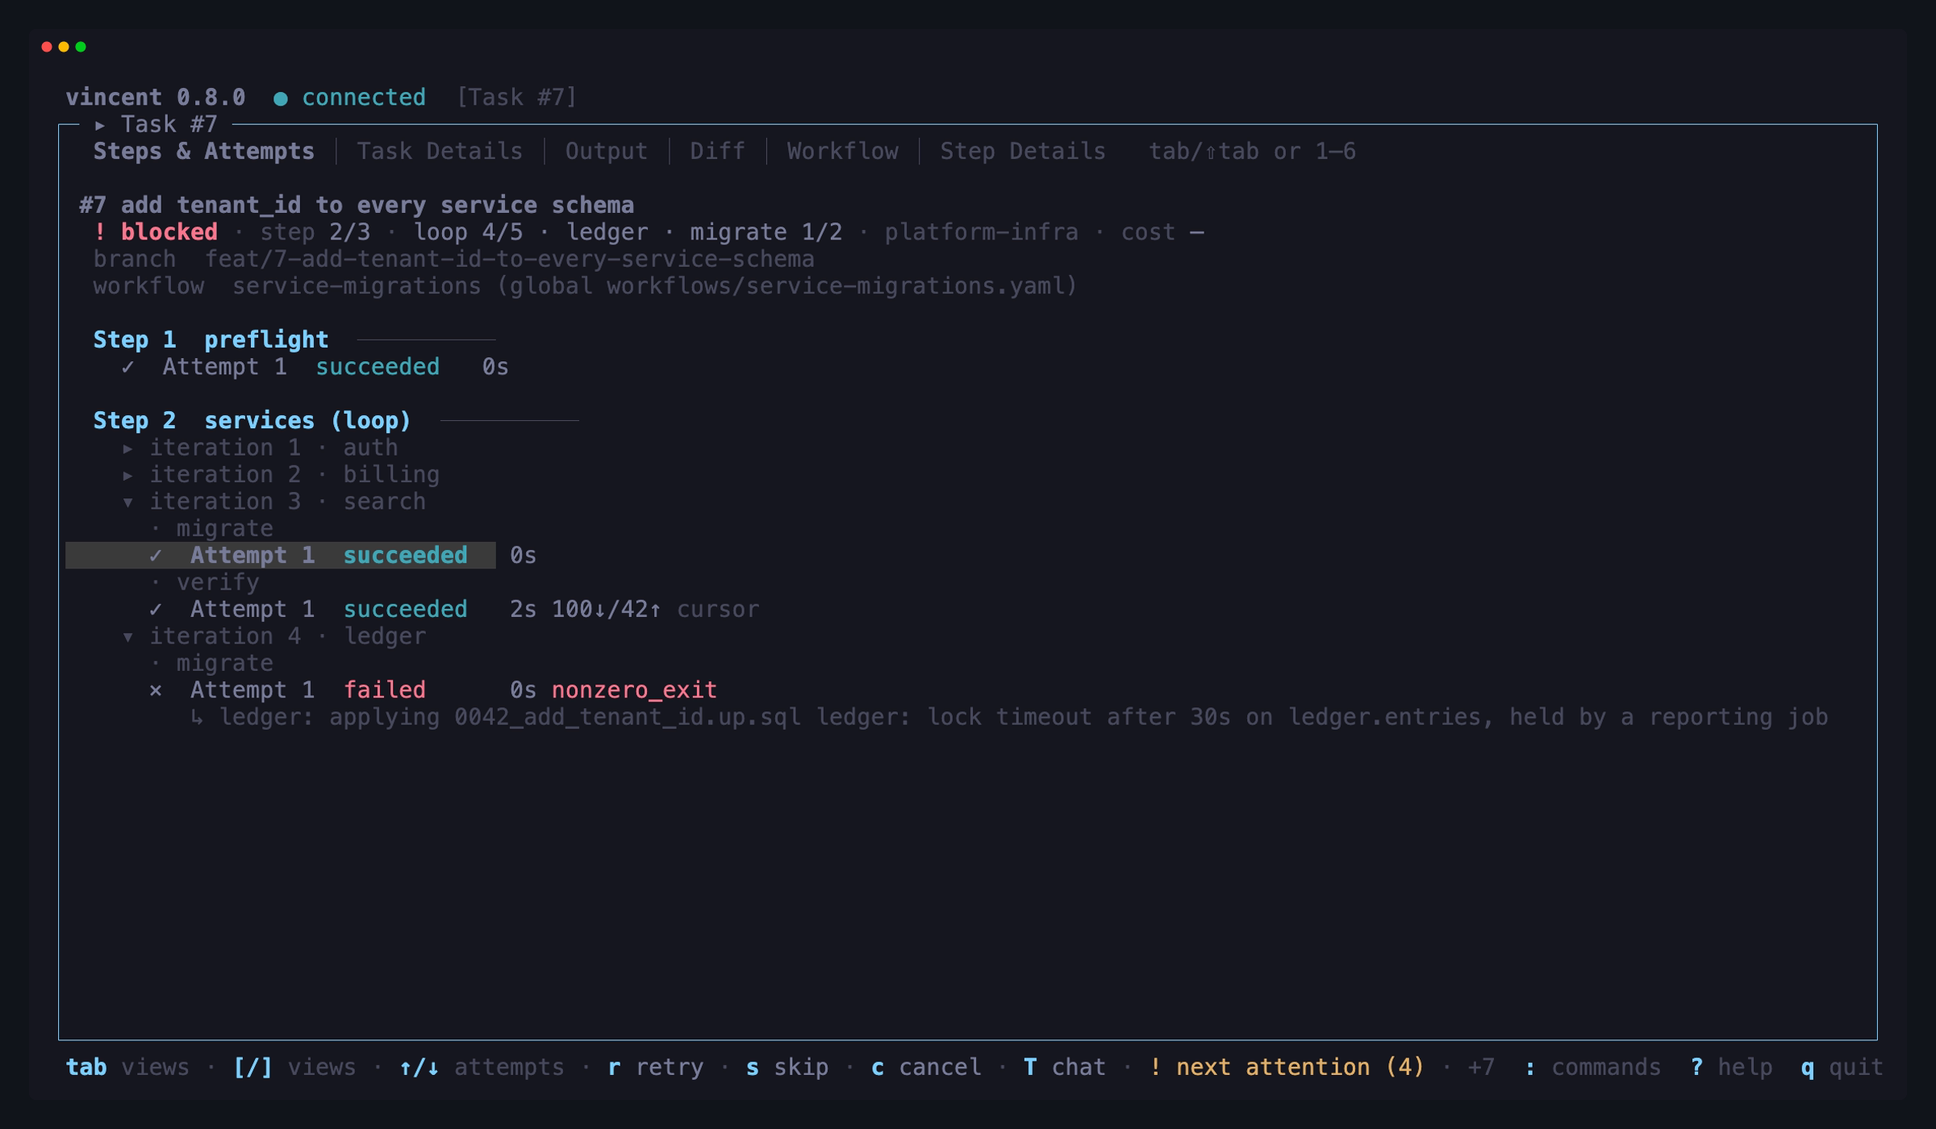Open ? help in the footer
The image size is (1936, 1129).
click(x=1731, y=1067)
